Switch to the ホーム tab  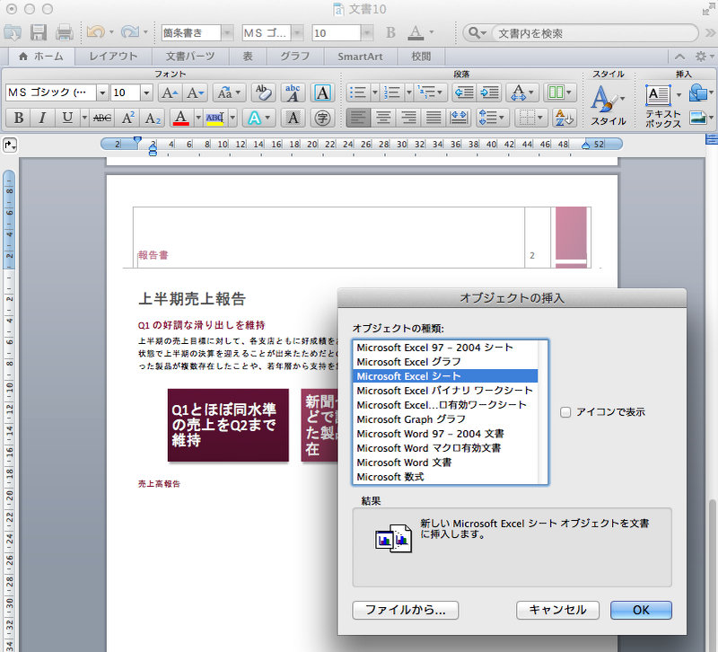point(41,57)
